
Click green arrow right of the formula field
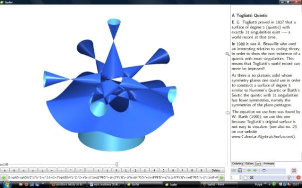coord(222,178)
